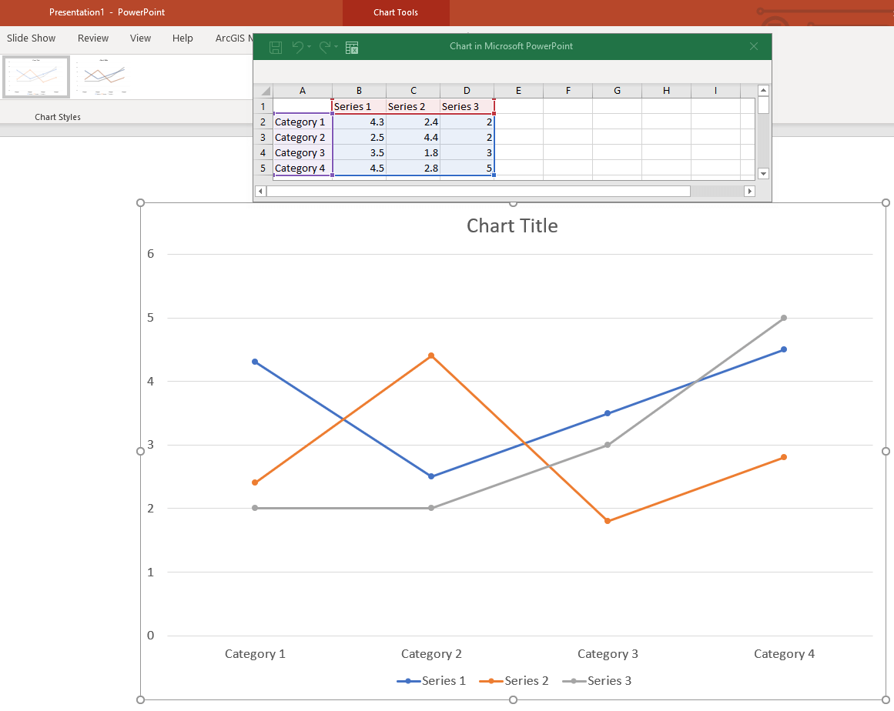Image resolution: width=894 pixels, height=711 pixels.
Task: Select the Chart Tools contextual tab
Action: pyautogui.click(x=396, y=12)
